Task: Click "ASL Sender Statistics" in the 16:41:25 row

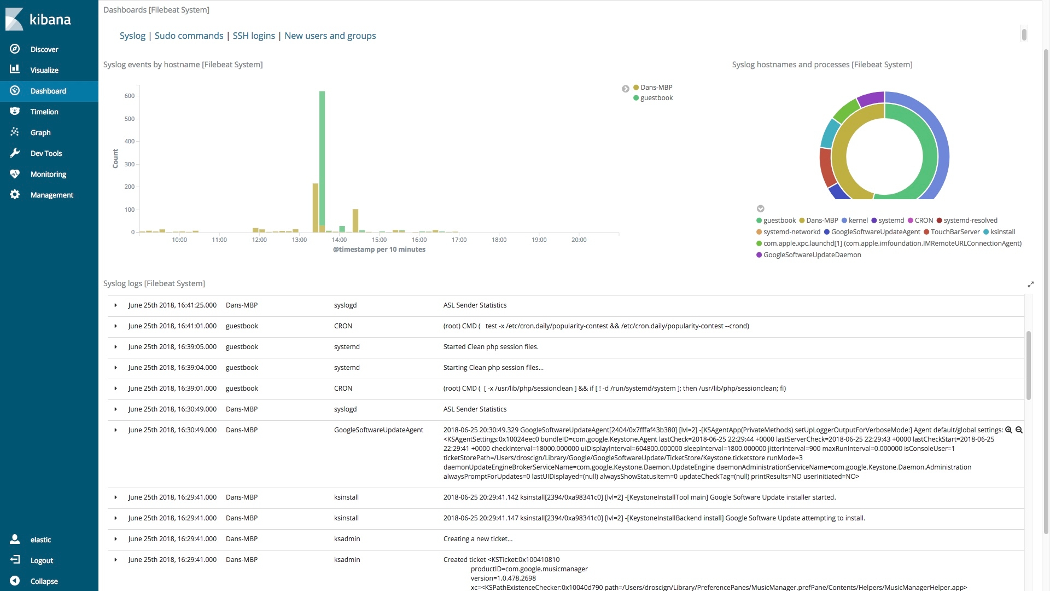Action: (475, 305)
